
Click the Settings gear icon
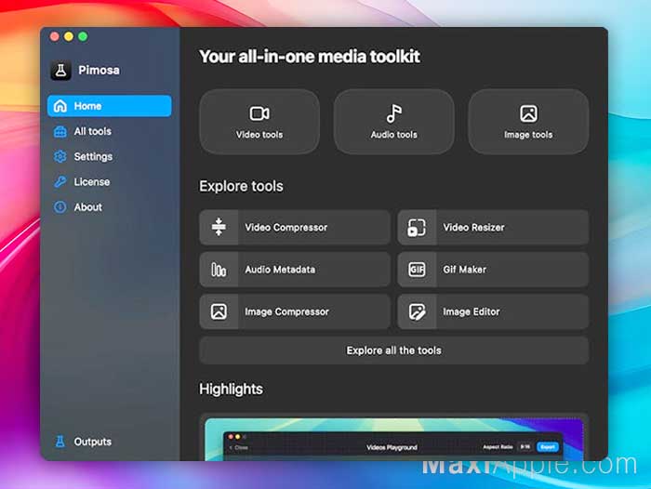click(x=60, y=156)
